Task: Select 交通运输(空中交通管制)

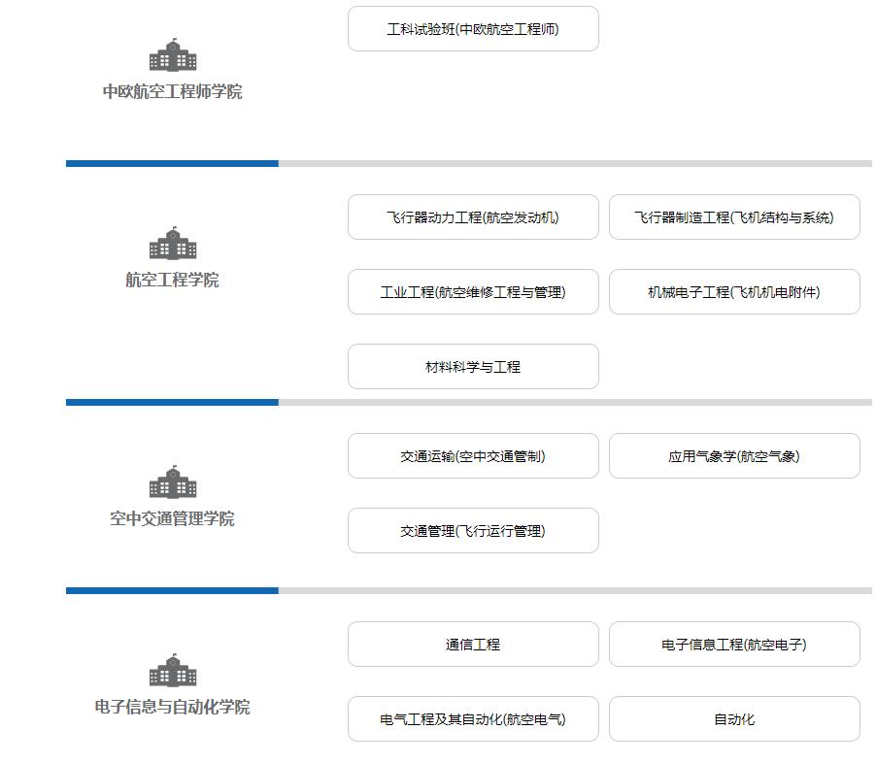Action: point(473,455)
